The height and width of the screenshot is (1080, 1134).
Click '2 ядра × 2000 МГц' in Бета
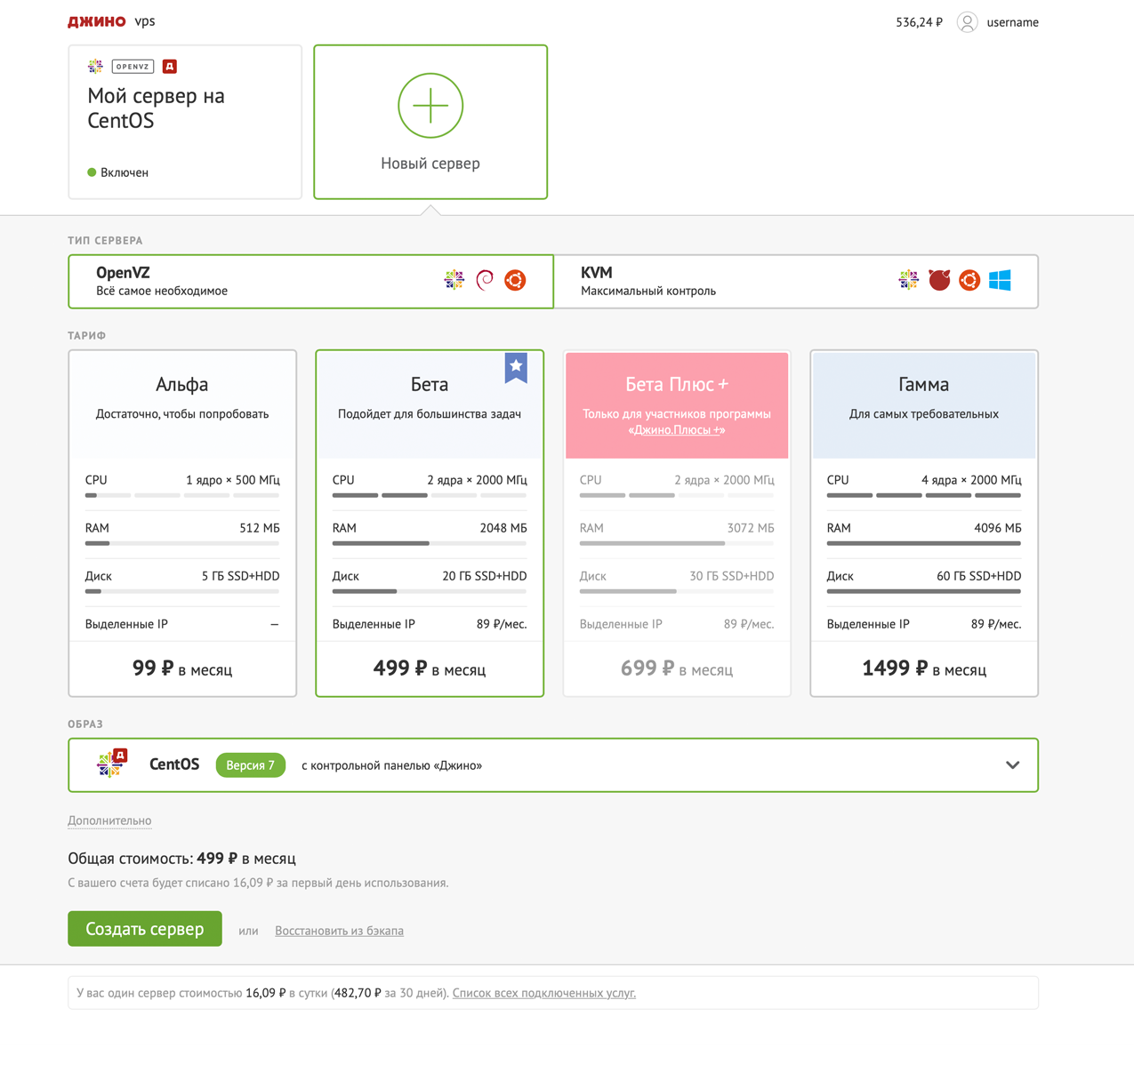click(x=477, y=480)
